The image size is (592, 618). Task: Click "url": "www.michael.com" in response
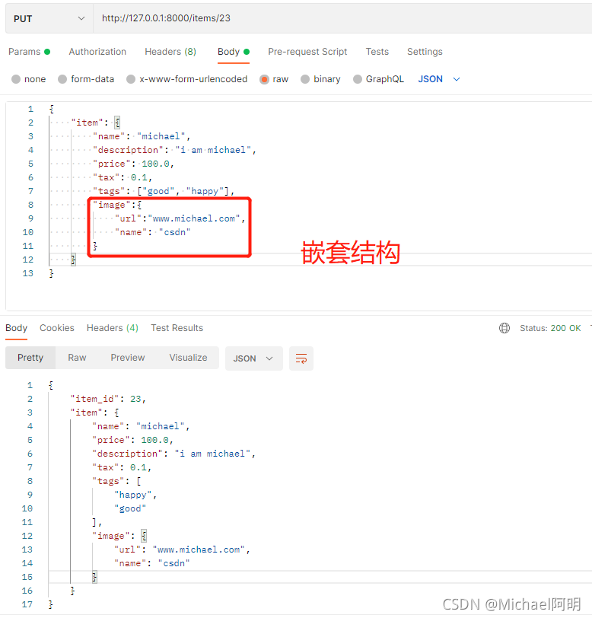click(183, 550)
